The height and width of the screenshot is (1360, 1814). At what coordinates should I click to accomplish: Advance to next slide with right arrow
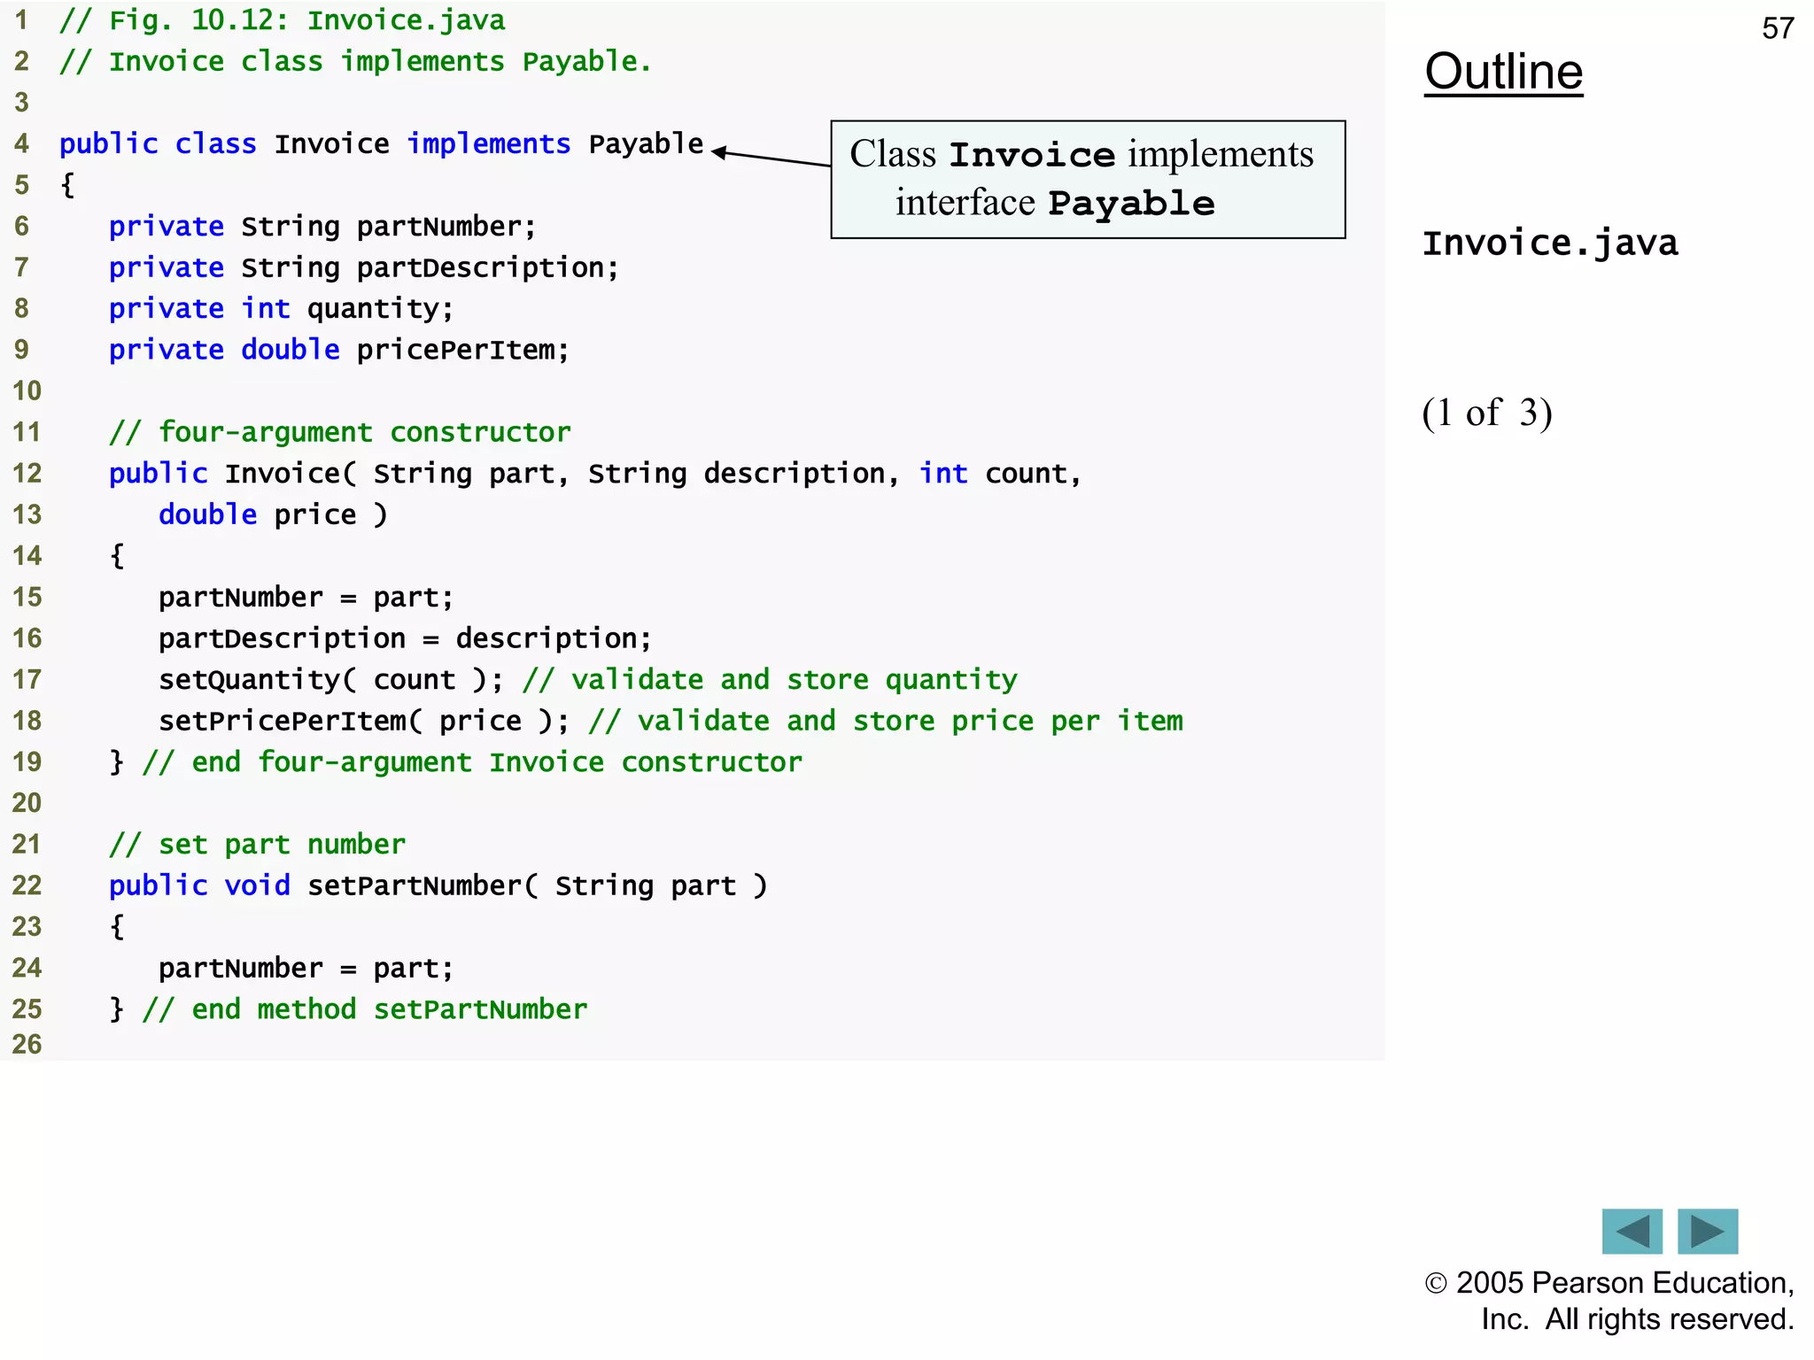tap(1708, 1231)
